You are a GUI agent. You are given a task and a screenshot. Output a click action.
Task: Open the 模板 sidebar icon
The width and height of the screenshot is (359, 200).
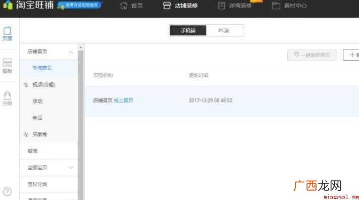pos(8,66)
